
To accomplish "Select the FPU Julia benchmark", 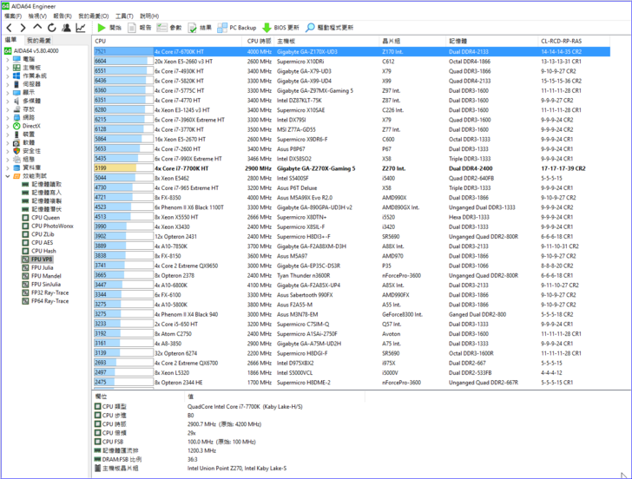I will (42, 268).
